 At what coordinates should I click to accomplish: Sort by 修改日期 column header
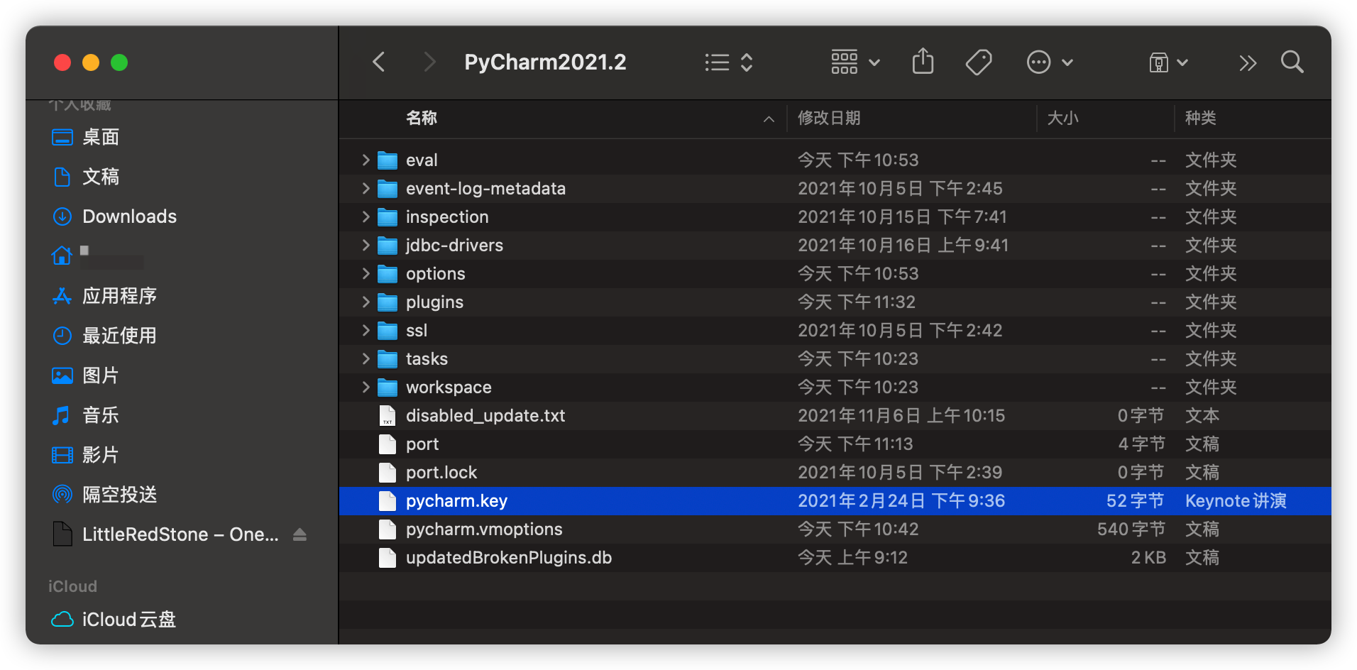829,118
